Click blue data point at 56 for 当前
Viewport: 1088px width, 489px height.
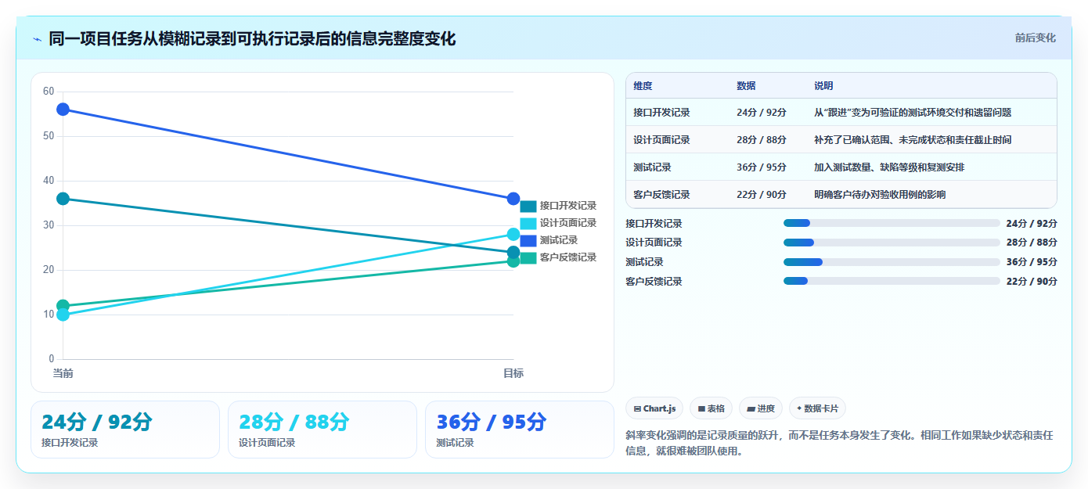[63, 109]
